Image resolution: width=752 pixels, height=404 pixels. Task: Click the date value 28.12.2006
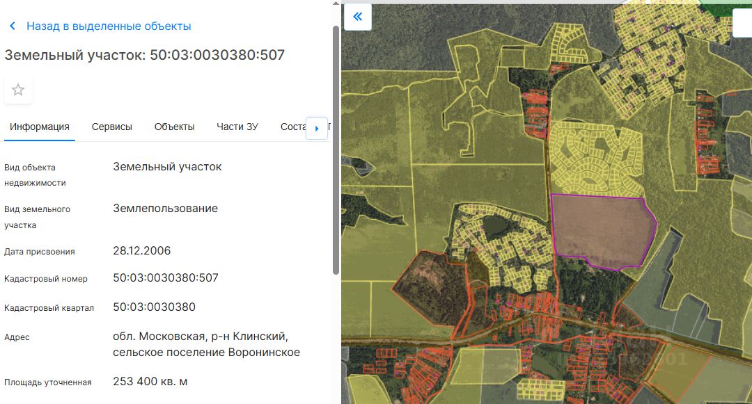pyautogui.click(x=141, y=251)
